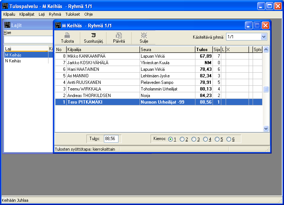Click the results list scrollbar thumb
Viewport: 284px width, 205px height.
(266, 89)
